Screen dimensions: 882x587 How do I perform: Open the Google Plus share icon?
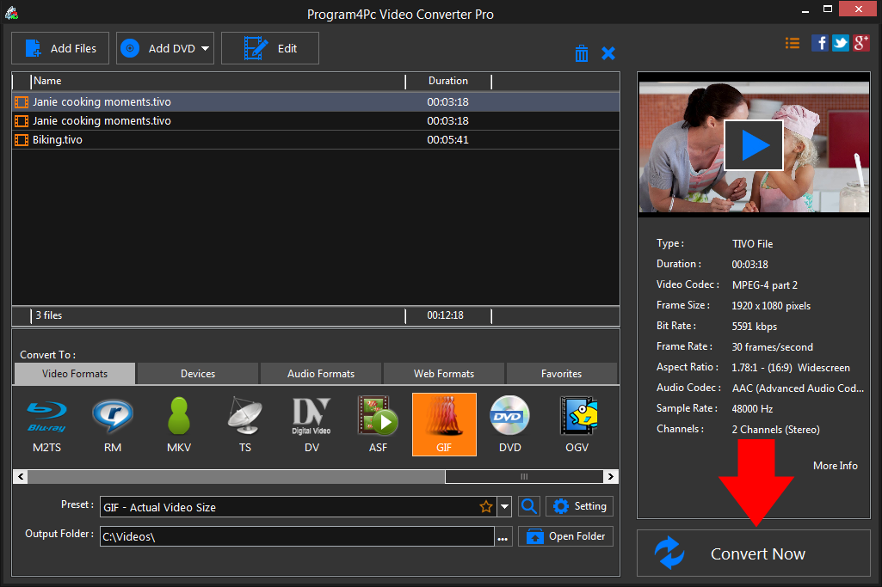click(x=861, y=43)
